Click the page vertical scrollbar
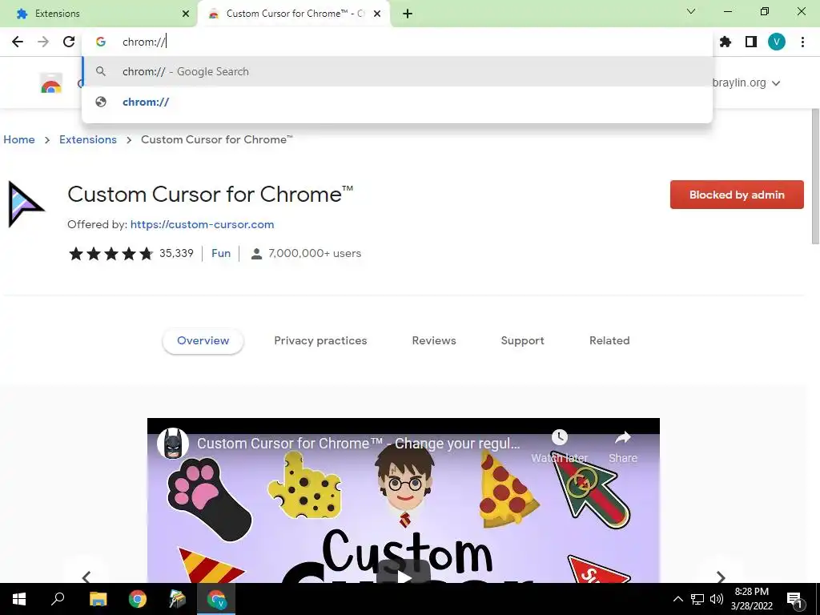The height and width of the screenshot is (615, 820). [x=814, y=176]
